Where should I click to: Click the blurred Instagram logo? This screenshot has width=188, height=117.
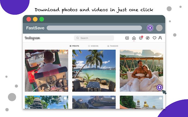point(32,38)
